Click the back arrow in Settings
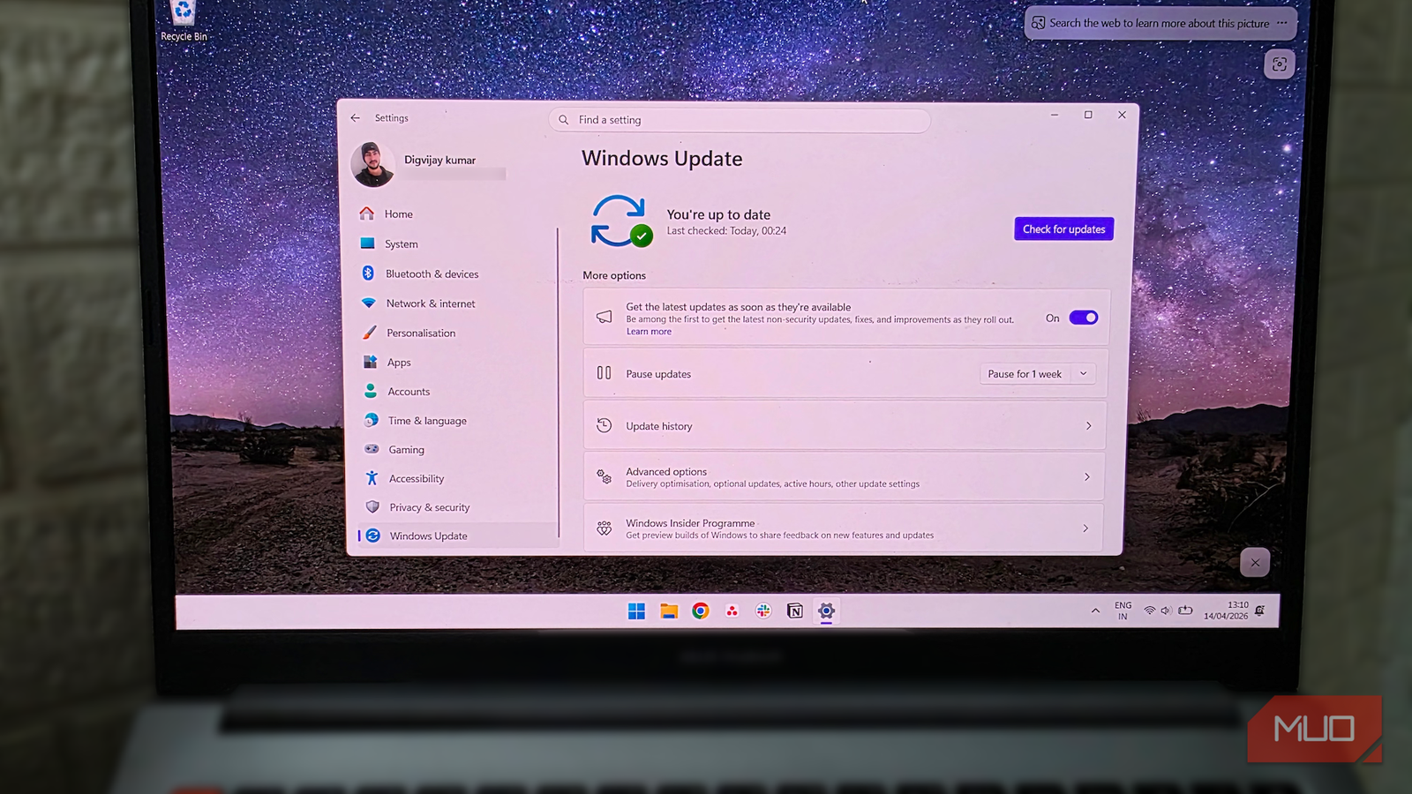This screenshot has height=794, width=1412. pos(356,117)
